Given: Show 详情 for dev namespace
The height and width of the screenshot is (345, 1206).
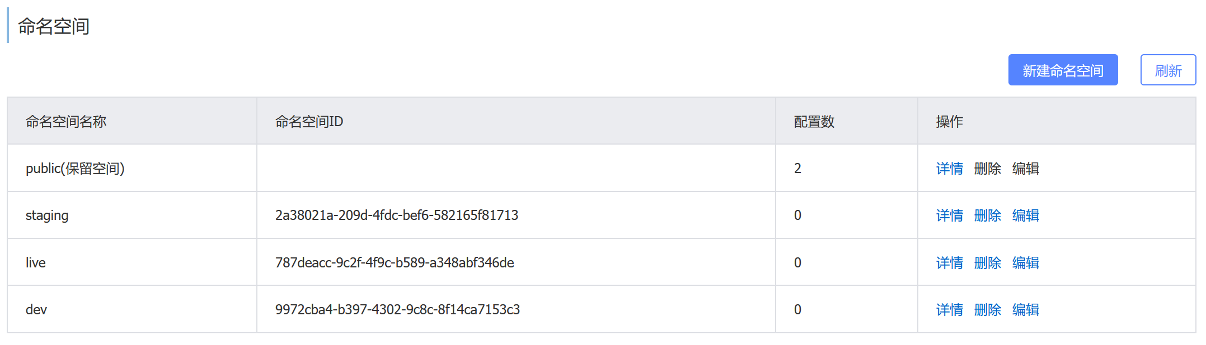Looking at the screenshot, I should pyautogui.click(x=950, y=309).
